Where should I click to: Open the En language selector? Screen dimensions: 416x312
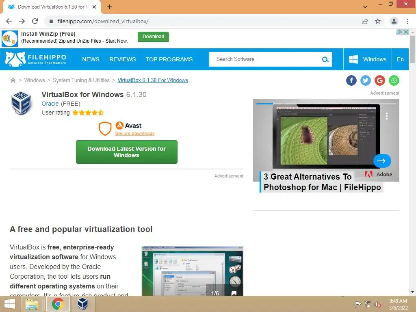(400, 59)
